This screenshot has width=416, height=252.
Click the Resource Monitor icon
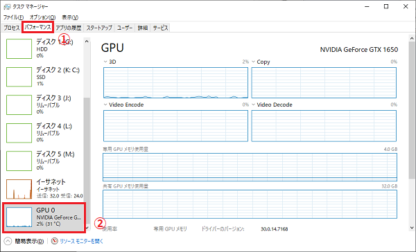click(x=54, y=241)
